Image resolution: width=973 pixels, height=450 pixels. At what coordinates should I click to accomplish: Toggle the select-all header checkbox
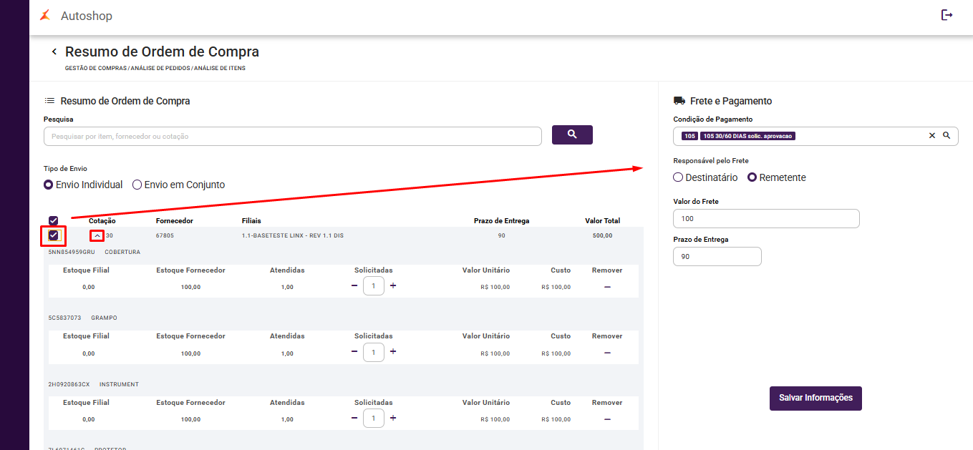tap(54, 221)
